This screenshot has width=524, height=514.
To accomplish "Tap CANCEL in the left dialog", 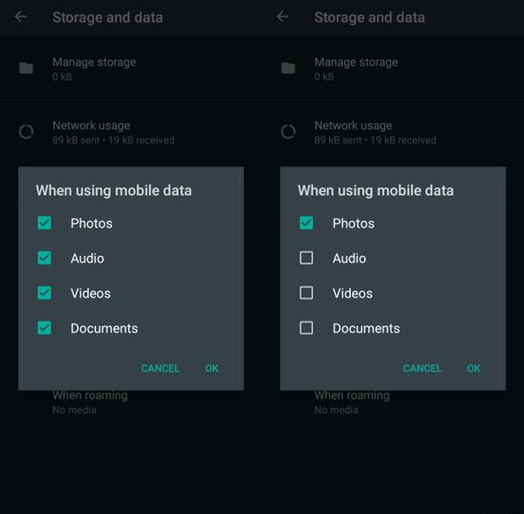I will pos(161,368).
